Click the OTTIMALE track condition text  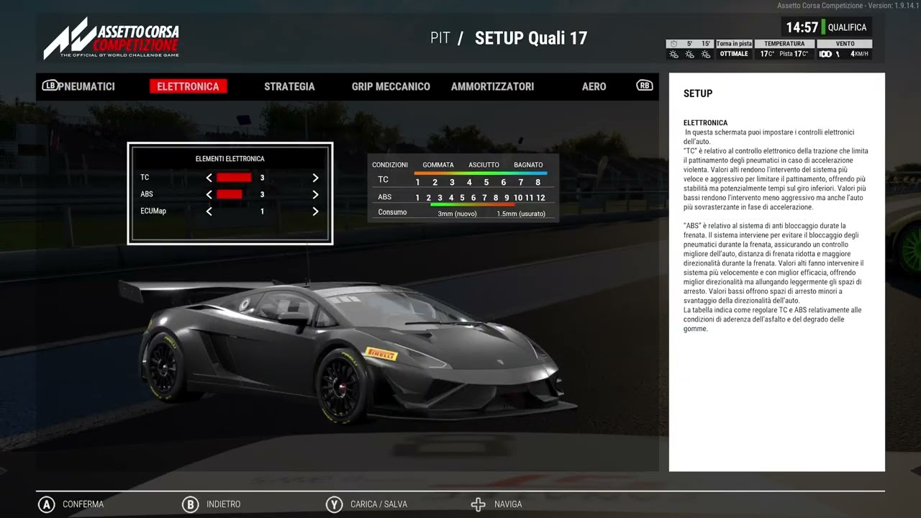pyautogui.click(x=734, y=54)
